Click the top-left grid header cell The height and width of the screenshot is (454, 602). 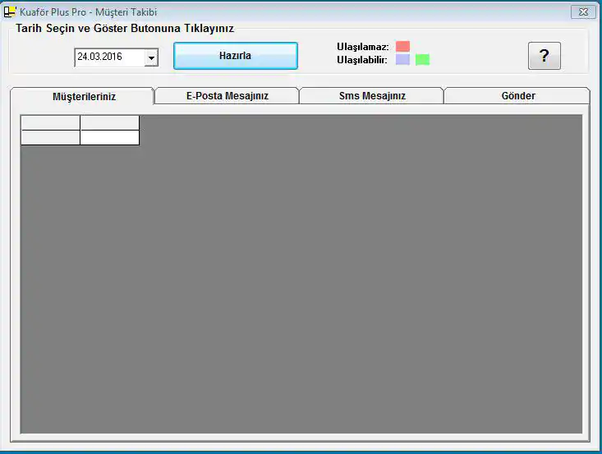tap(50, 122)
